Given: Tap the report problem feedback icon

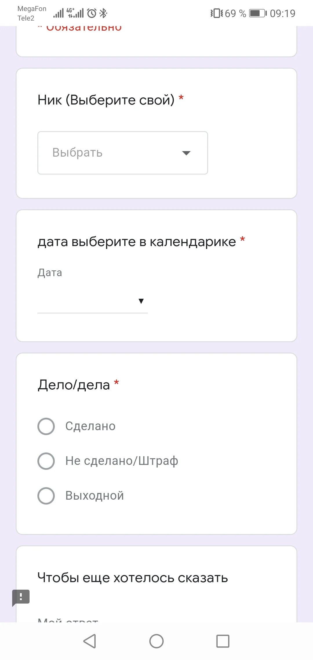Looking at the screenshot, I should (x=21, y=597).
